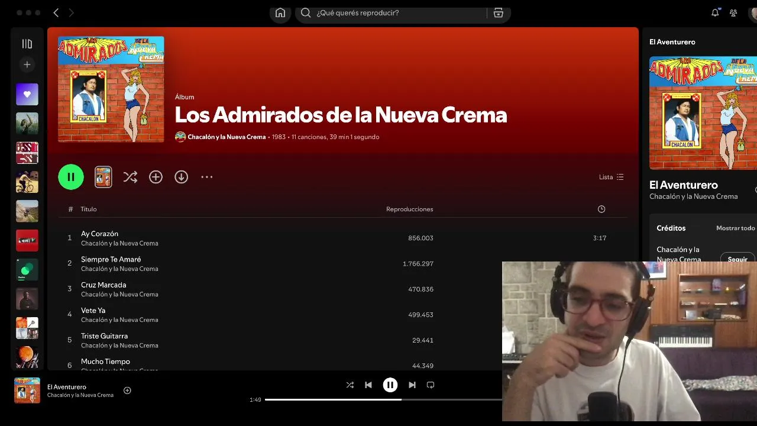Image resolution: width=757 pixels, height=426 pixels.
Task: Click the large cover in right panel
Action: click(703, 113)
